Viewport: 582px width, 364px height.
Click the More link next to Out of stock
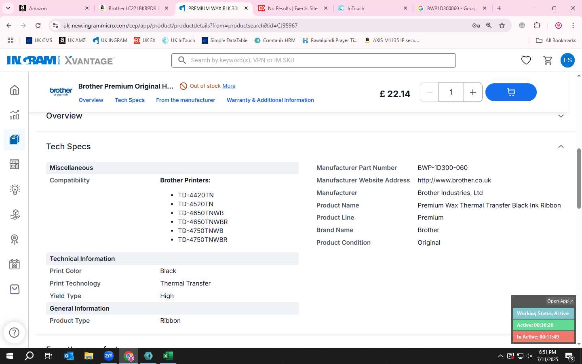[x=229, y=86]
